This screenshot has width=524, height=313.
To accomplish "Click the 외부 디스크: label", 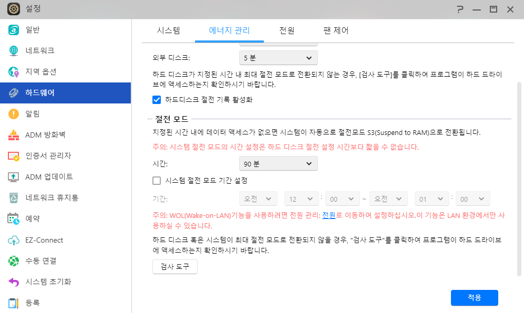I will click(171, 58).
